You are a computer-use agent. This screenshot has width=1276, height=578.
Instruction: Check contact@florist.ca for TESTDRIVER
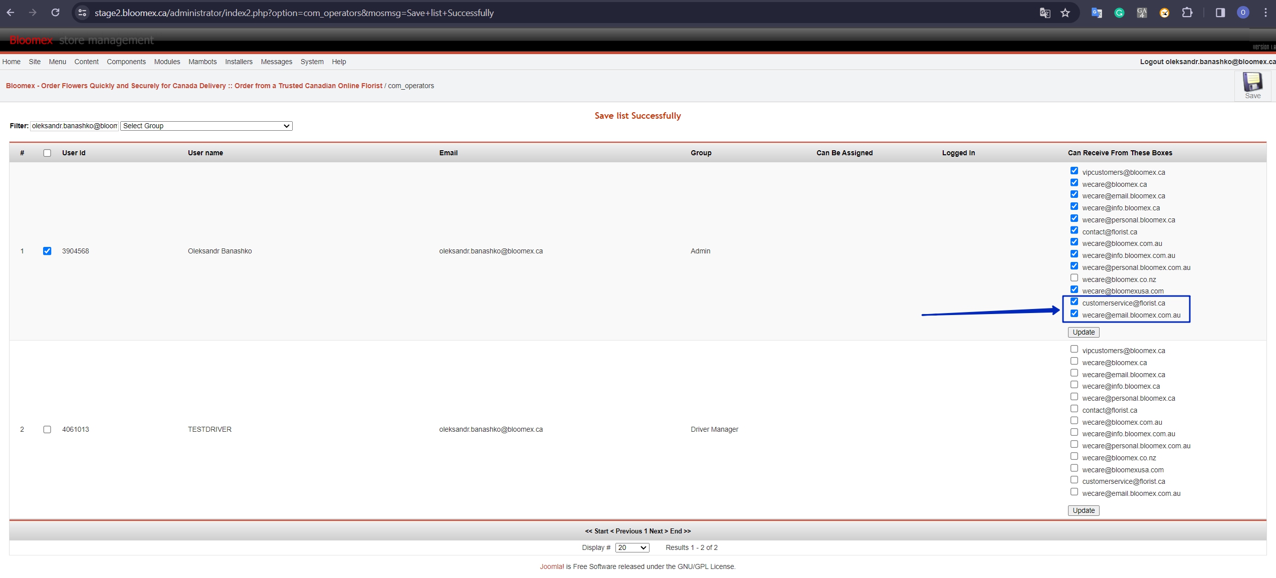coord(1074,409)
